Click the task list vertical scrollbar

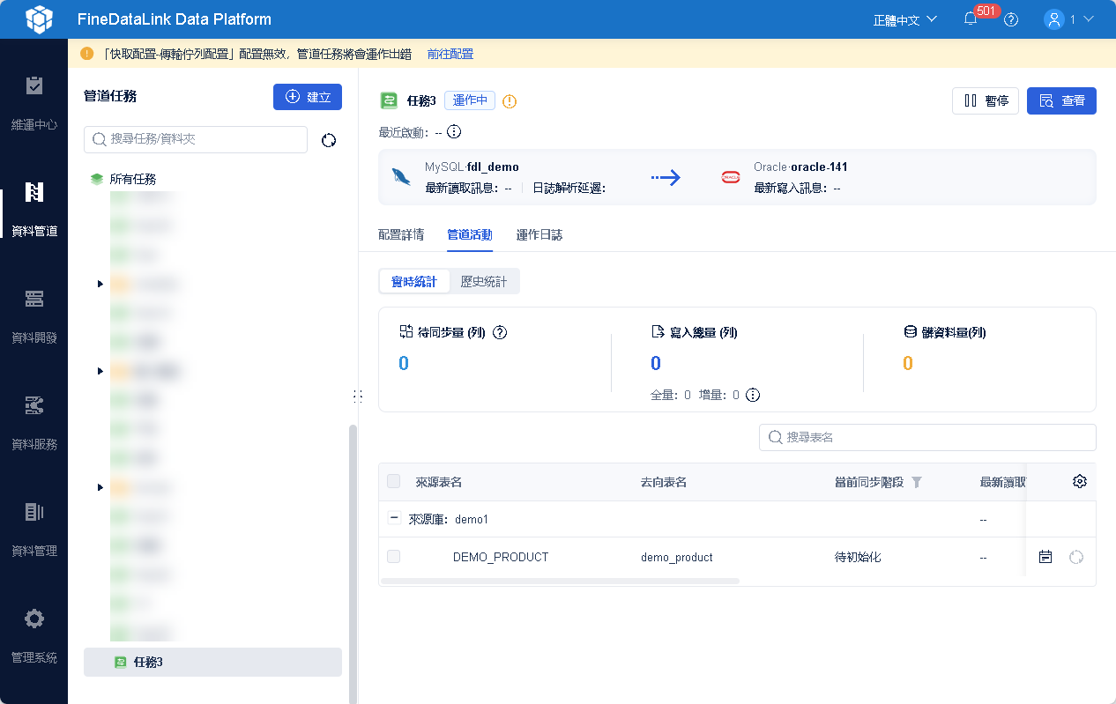point(353,564)
